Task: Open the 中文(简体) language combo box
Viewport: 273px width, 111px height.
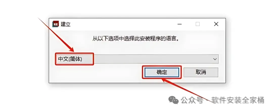Action: 137,59
